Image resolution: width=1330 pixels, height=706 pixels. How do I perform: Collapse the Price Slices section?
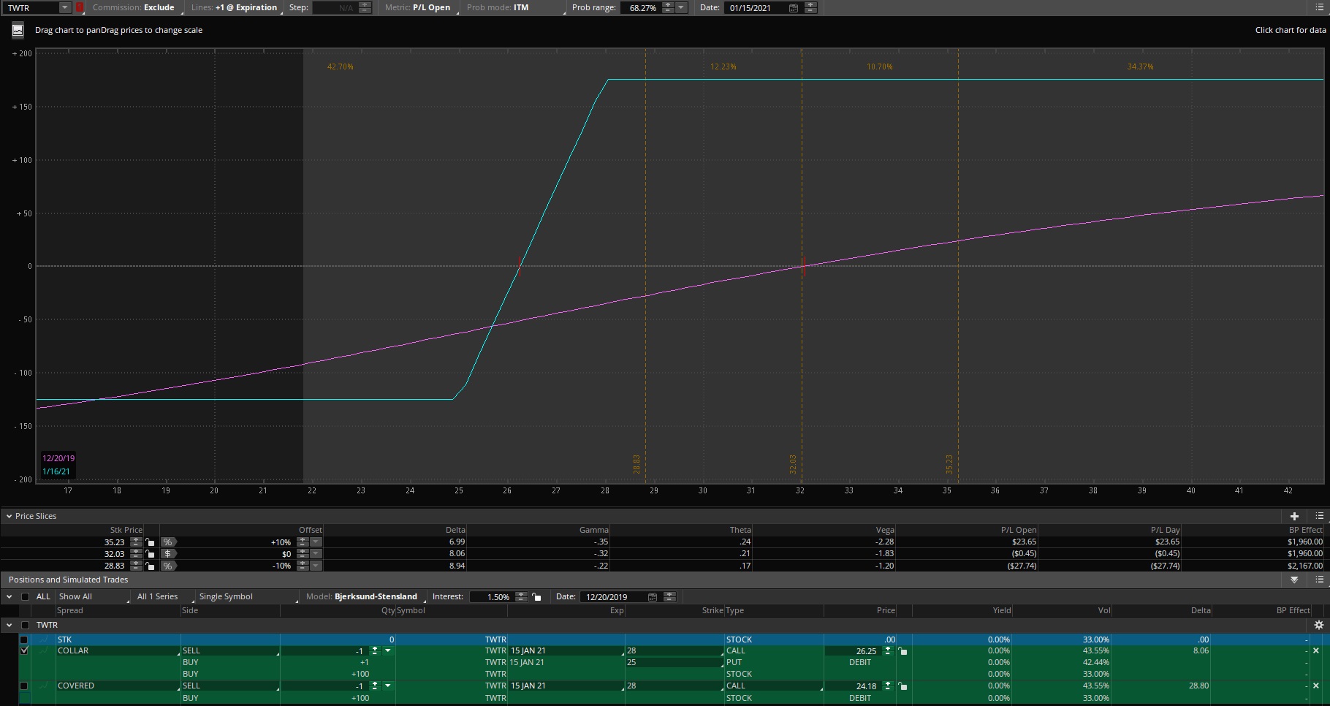click(9, 516)
